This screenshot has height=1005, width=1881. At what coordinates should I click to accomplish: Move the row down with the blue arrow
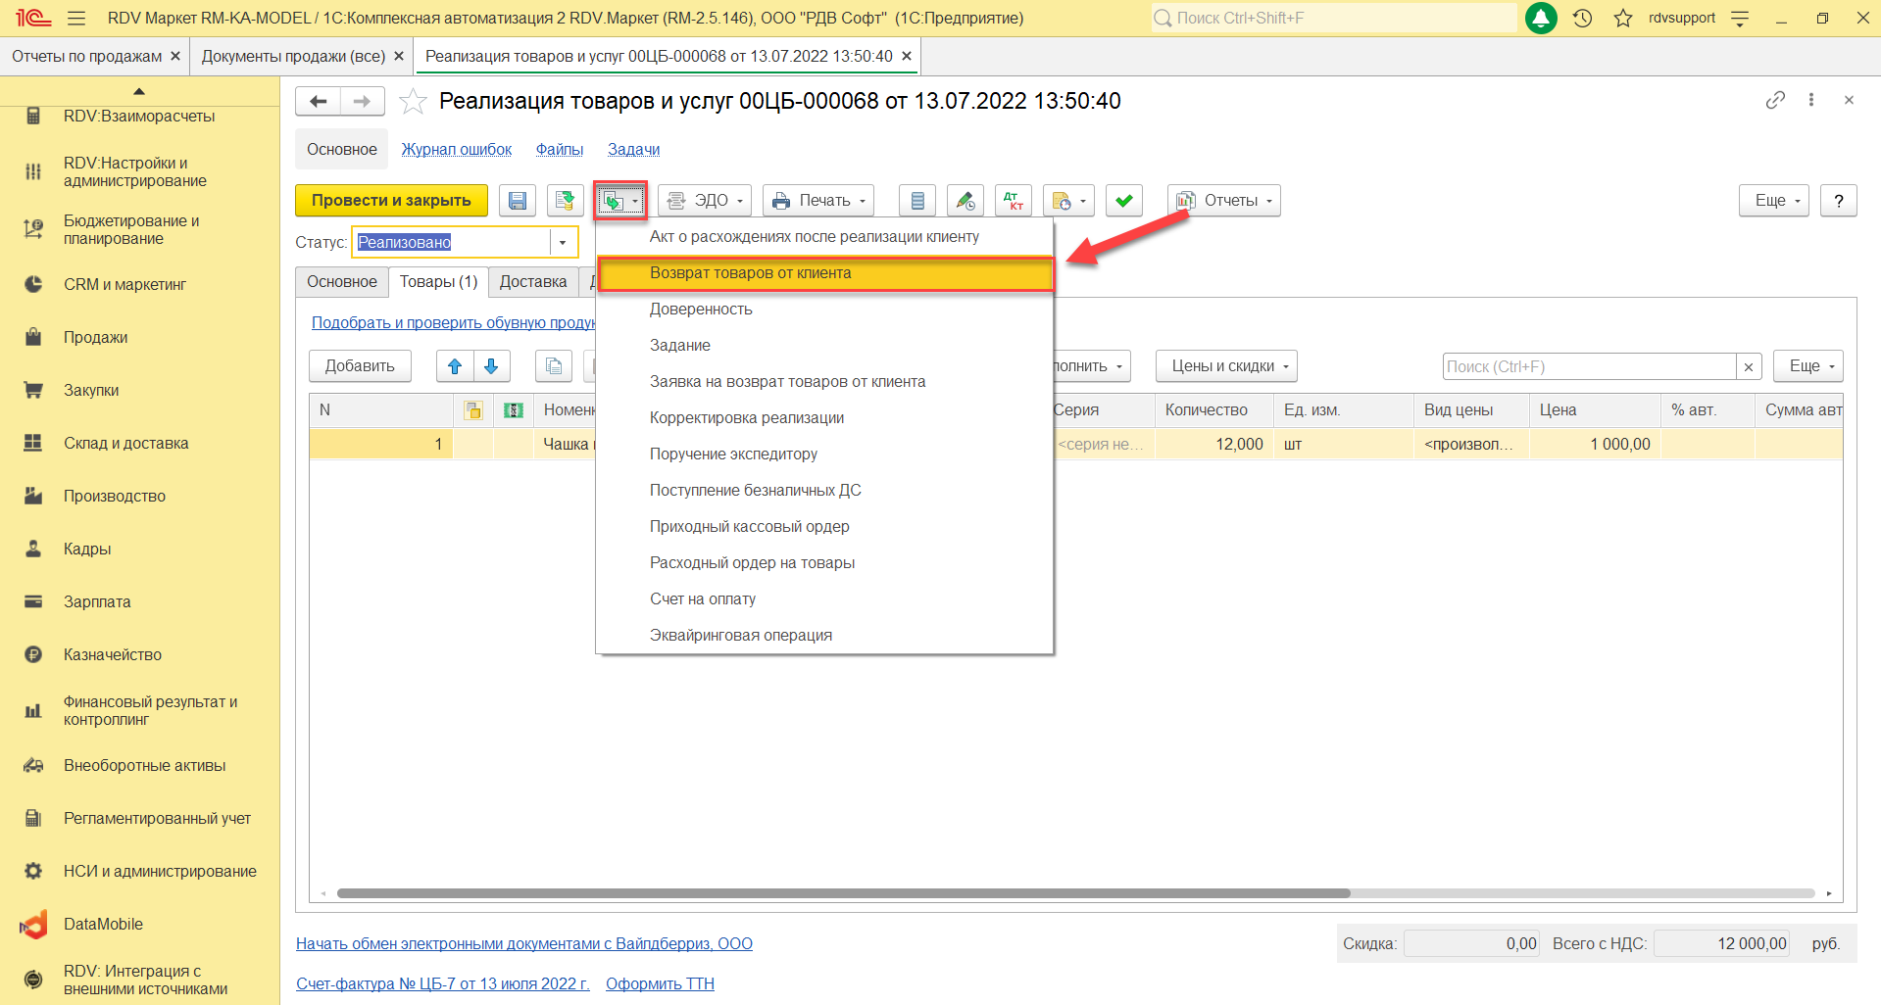click(491, 366)
